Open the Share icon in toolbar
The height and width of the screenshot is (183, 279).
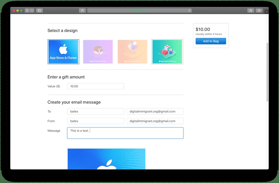(x=251, y=11)
